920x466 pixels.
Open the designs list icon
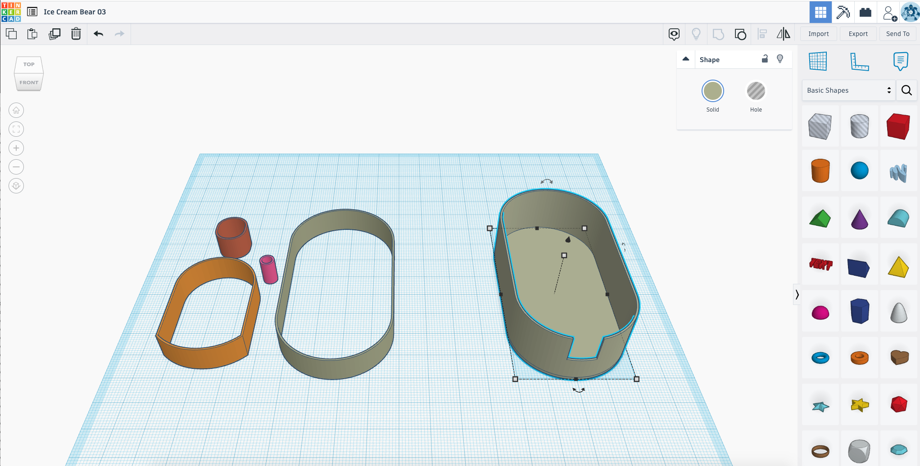(x=32, y=12)
